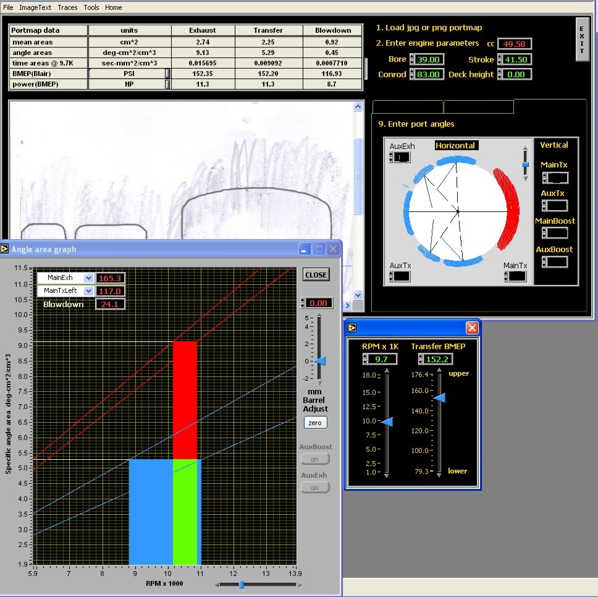Image resolution: width=598 pixels, height=597 pixels.
Task: Click the second unlabeled tab above port angles
Action: (x=479, y=107)
